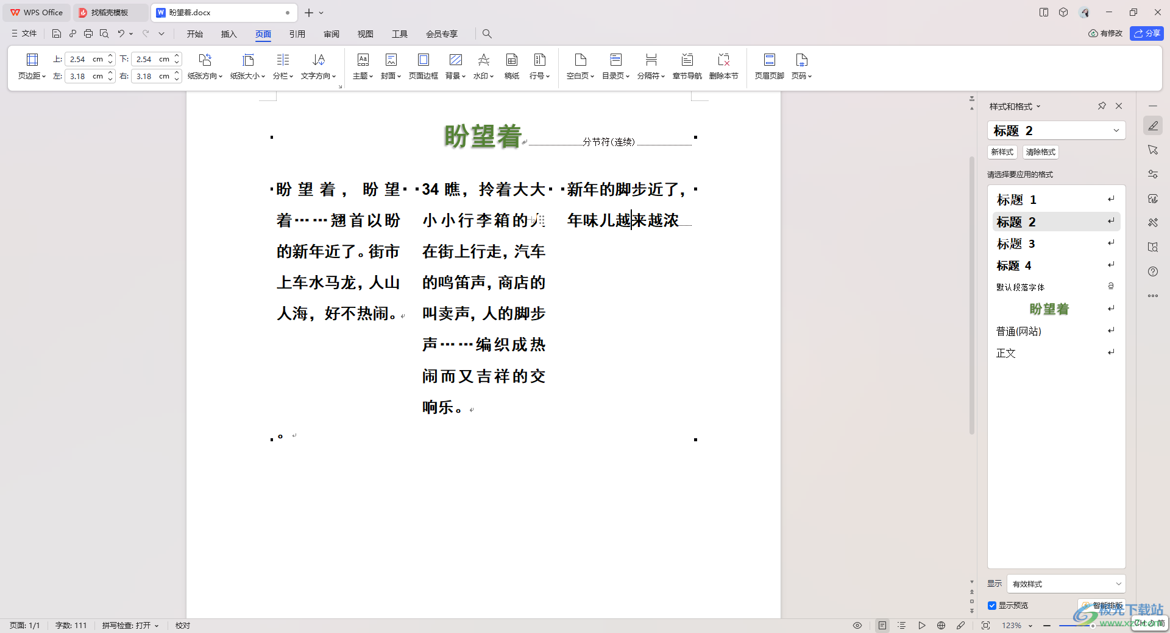Click the 有修改 status button
The width and height of the screenshot is (1170, 633).
1105,33
